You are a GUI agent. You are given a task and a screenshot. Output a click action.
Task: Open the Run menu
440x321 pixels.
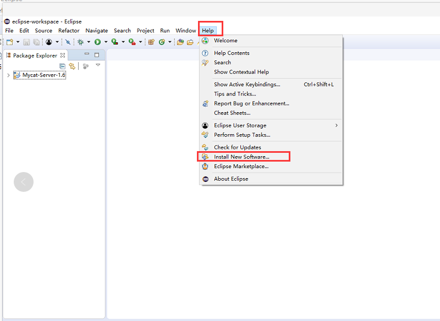[164, 31]
